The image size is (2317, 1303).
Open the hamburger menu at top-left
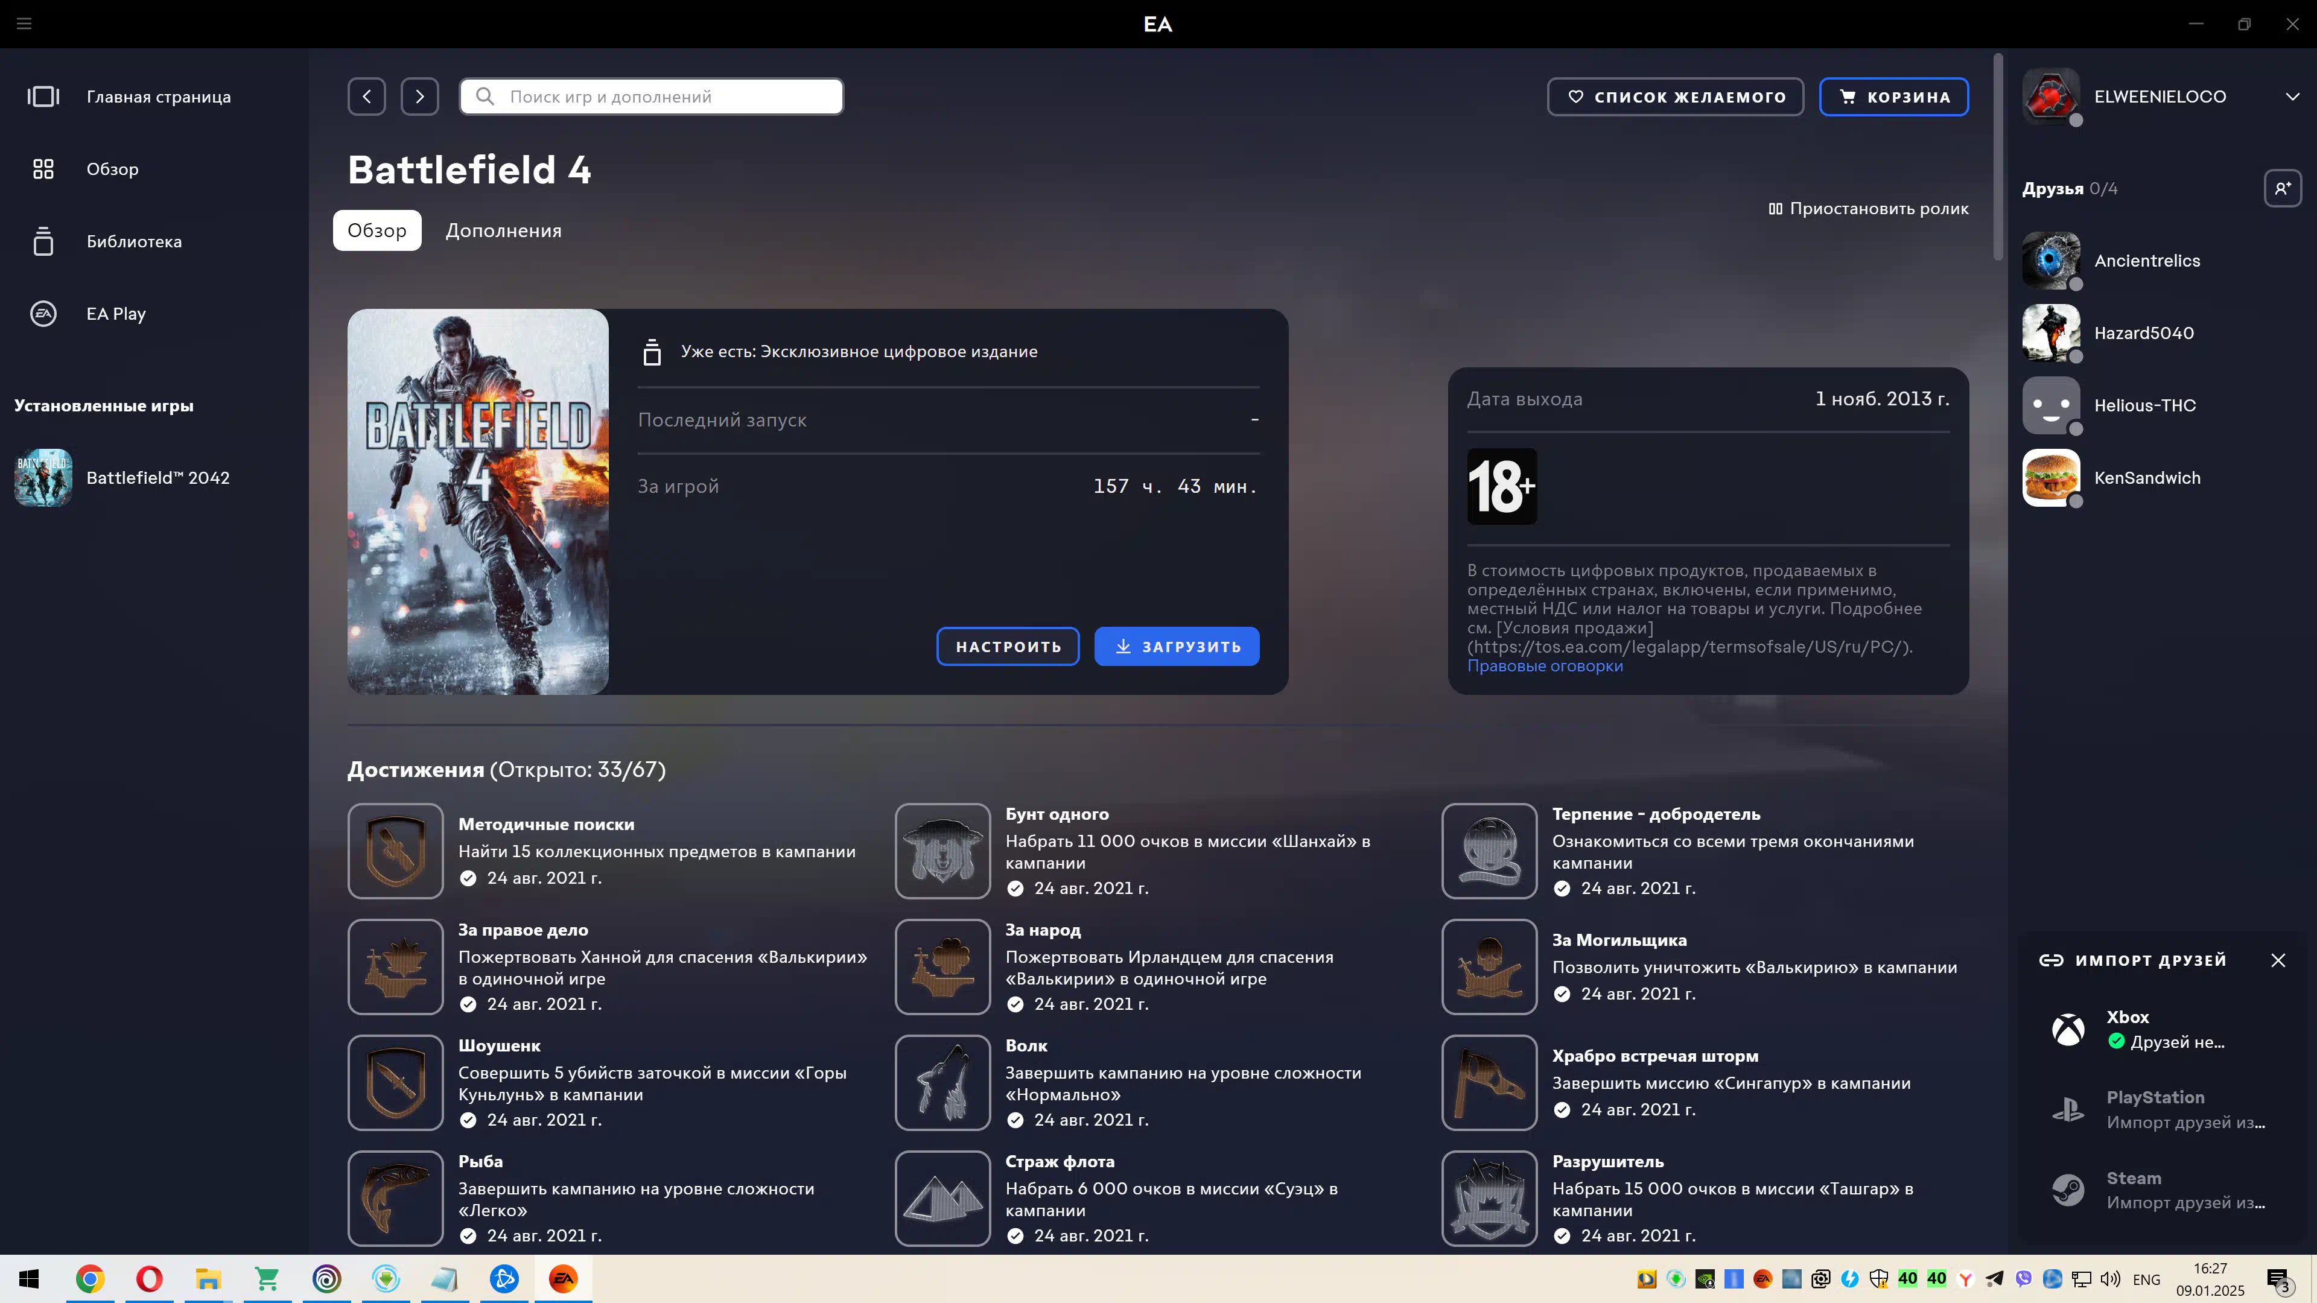pyautogui.click(x=24, y=24)
